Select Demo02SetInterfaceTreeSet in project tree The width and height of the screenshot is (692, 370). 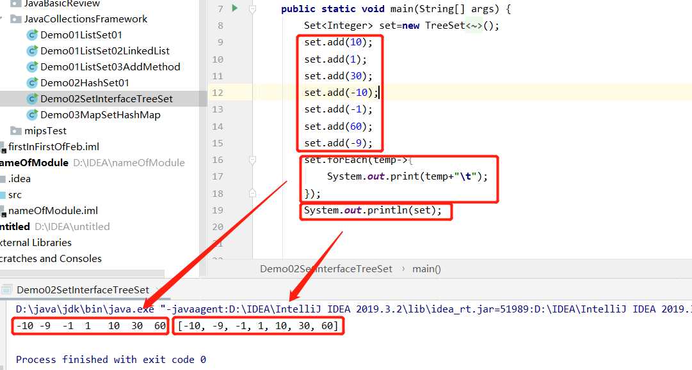[x=107, y=98]
